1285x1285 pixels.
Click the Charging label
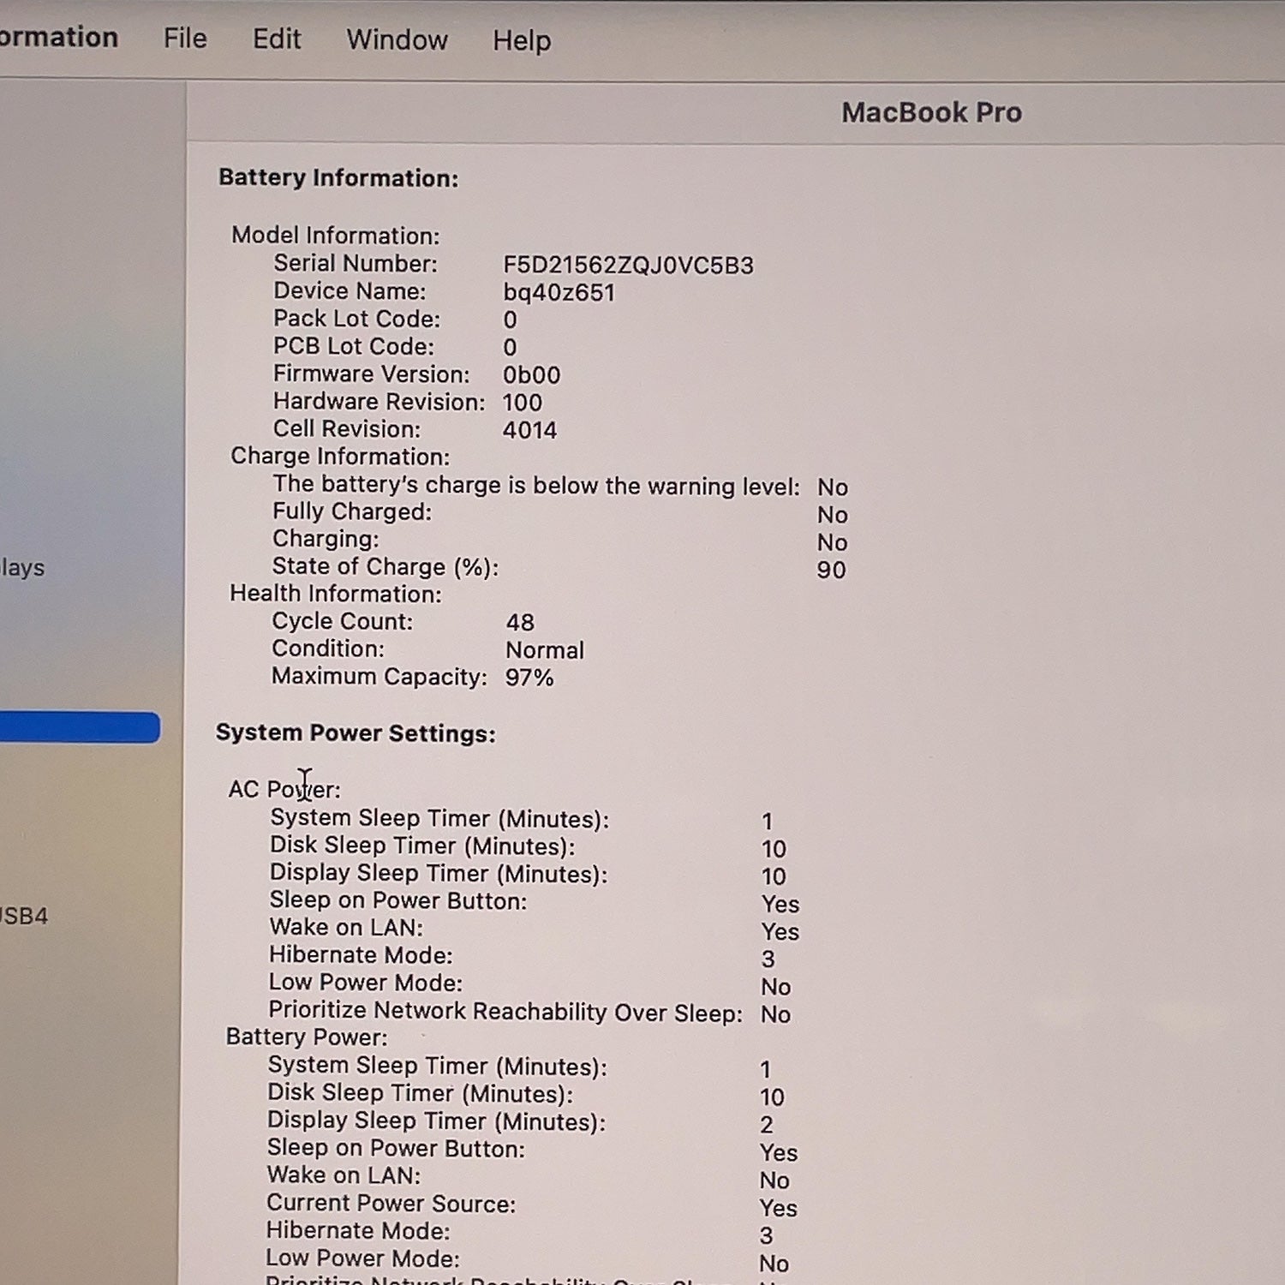point(326,539)
